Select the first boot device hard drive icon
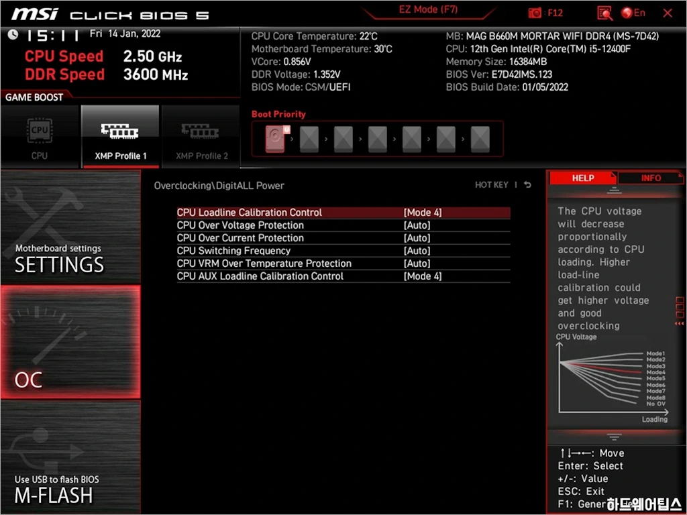687x515 pixels. [x=276, y=138]
